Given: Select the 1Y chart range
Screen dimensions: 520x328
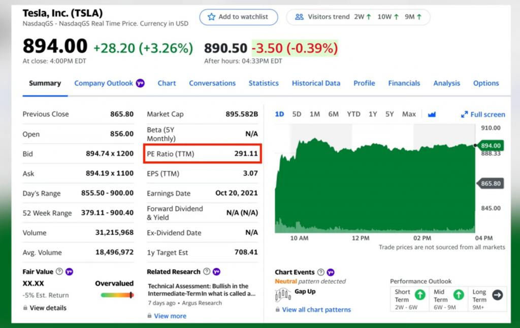Looking at the screenshot, I should click(373, 114).
